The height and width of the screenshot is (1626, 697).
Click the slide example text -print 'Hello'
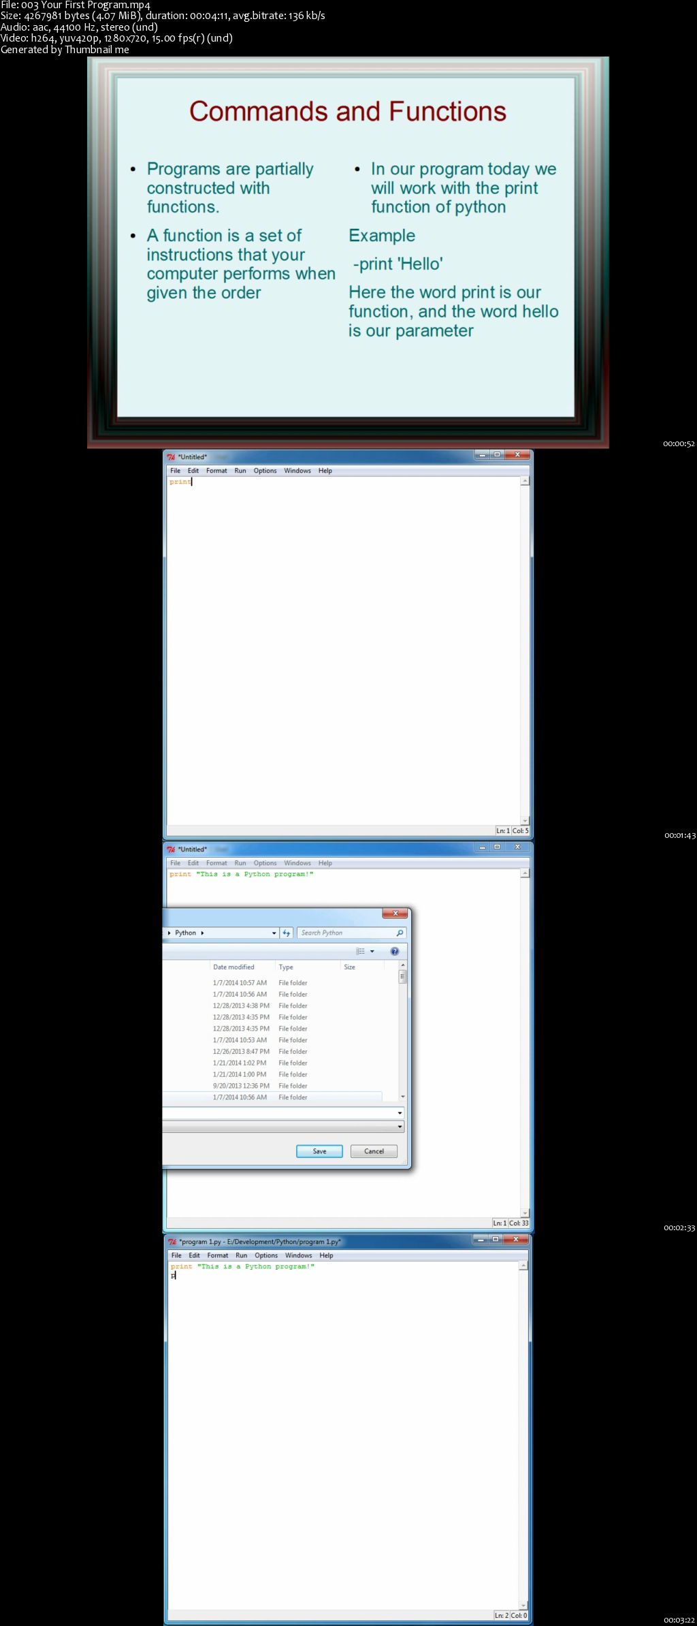point(398,264)
